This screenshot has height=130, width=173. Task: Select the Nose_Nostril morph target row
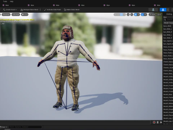point(168,59)
